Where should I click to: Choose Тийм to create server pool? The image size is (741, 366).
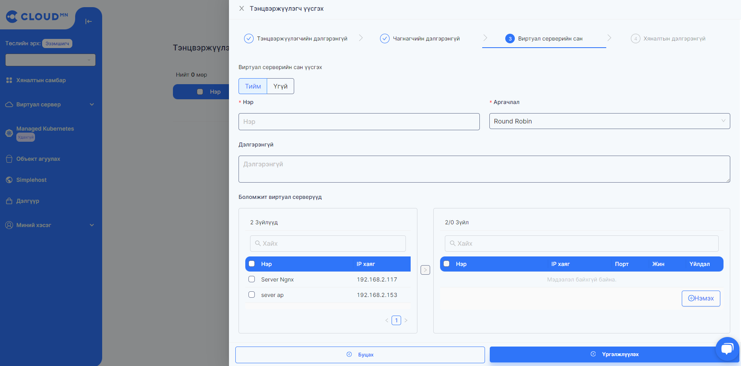253,86
